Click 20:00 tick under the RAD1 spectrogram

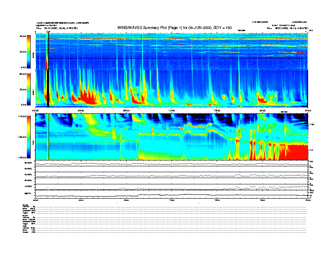[x=262, y=110]
